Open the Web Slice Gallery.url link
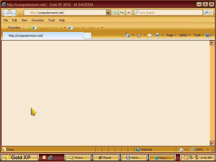Viewport: 216px width, 162px height. click(x=85, y=28)
